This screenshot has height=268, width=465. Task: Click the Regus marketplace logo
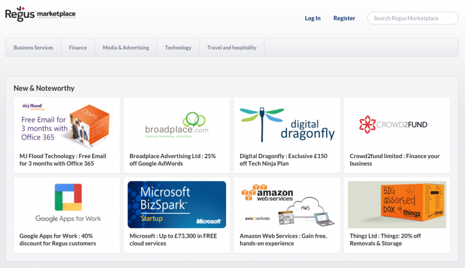pyautogui.click(x=40, y=14)
